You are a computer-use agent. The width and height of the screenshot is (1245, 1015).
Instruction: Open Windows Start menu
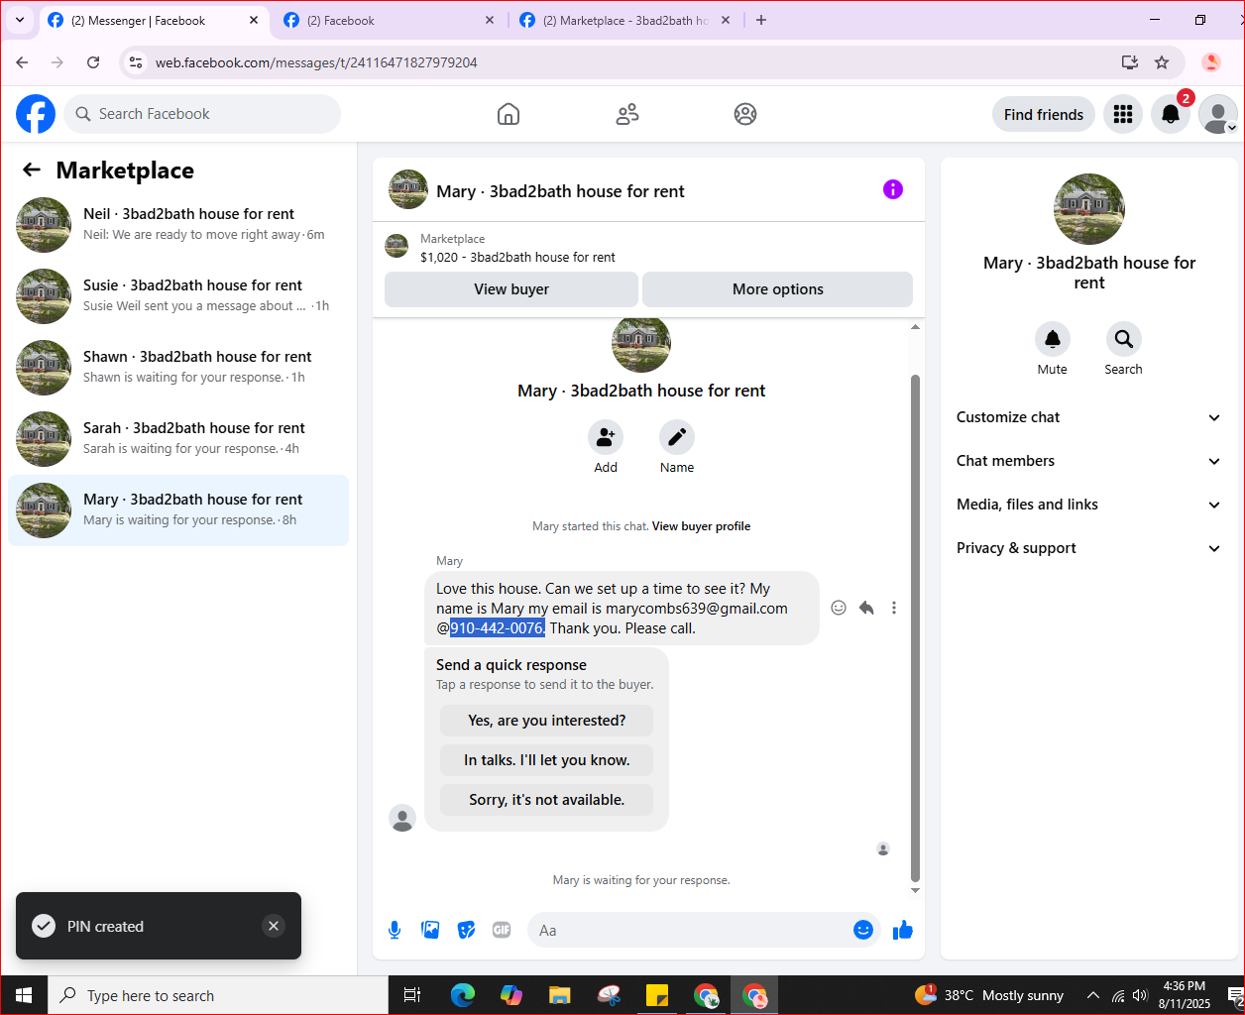pyautogui.click(x=24, y=995)
